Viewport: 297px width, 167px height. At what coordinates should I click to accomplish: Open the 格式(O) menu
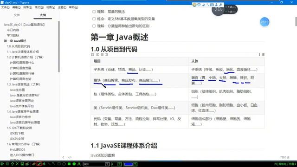39,7
